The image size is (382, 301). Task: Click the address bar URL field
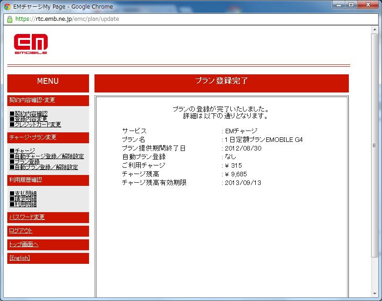coord(190,19)
